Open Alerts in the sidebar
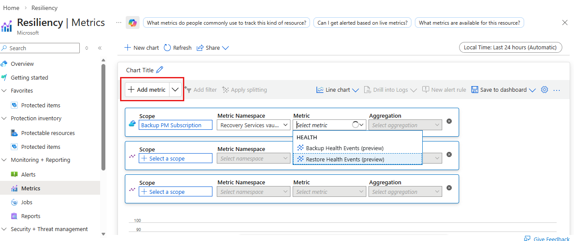 tap(29, 174)
